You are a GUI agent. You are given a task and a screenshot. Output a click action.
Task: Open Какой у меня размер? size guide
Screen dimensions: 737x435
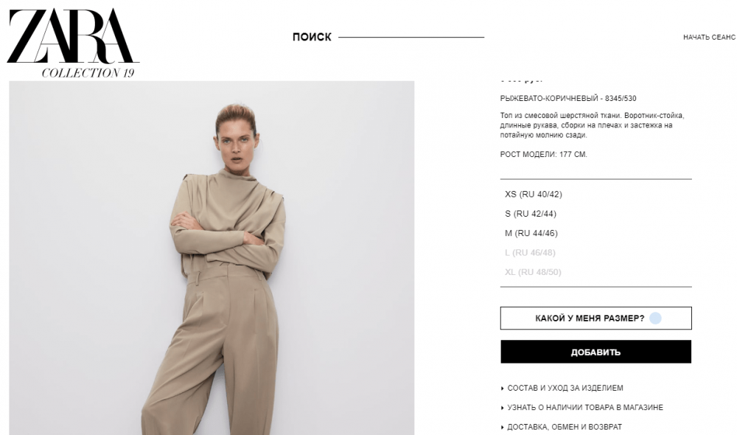pyautogui.click(x=595, y=319)
